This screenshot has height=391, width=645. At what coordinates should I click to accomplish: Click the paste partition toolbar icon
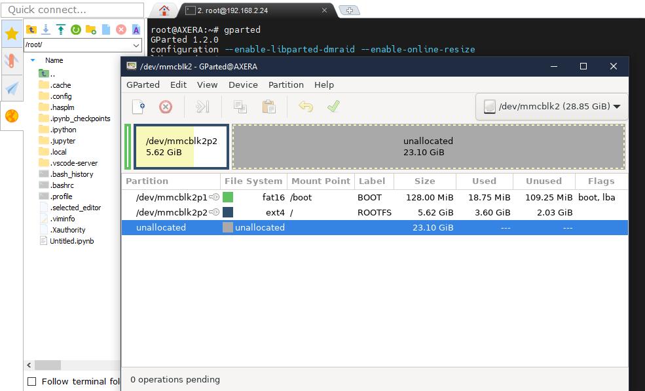tap(268, 107)
